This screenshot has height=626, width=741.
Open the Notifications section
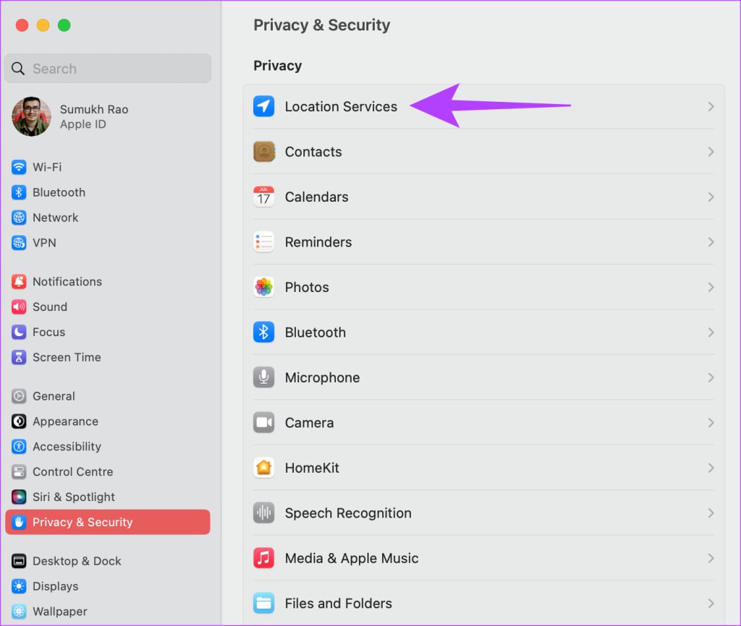[67, 281]
